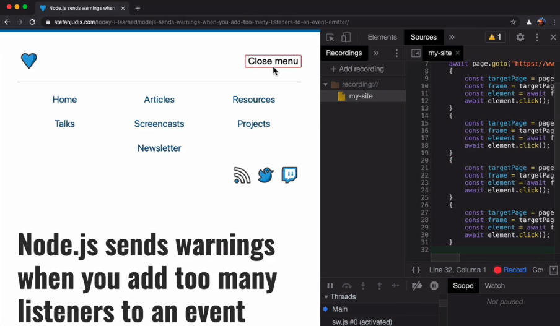Open the Twitch icon link

tap(289, 175)
